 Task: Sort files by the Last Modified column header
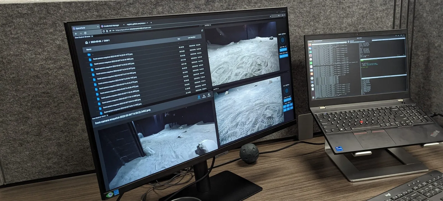[192, 37]
